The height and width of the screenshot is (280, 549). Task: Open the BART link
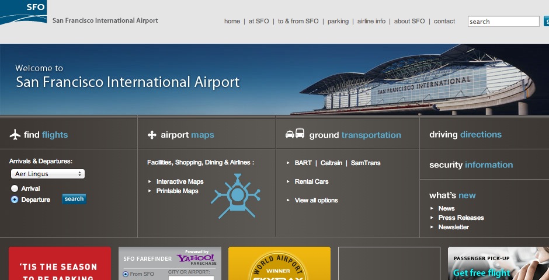[303, 163]
